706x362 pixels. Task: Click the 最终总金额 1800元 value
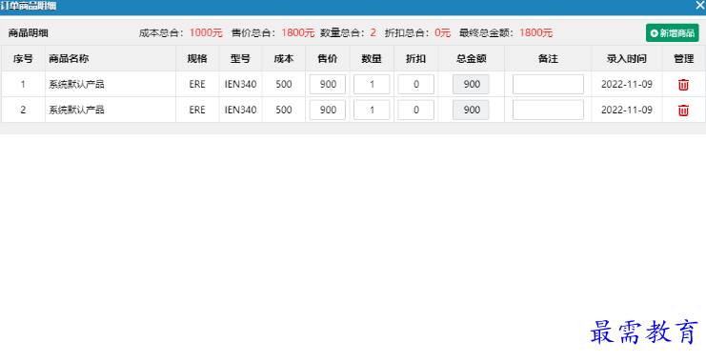[535, 33]
